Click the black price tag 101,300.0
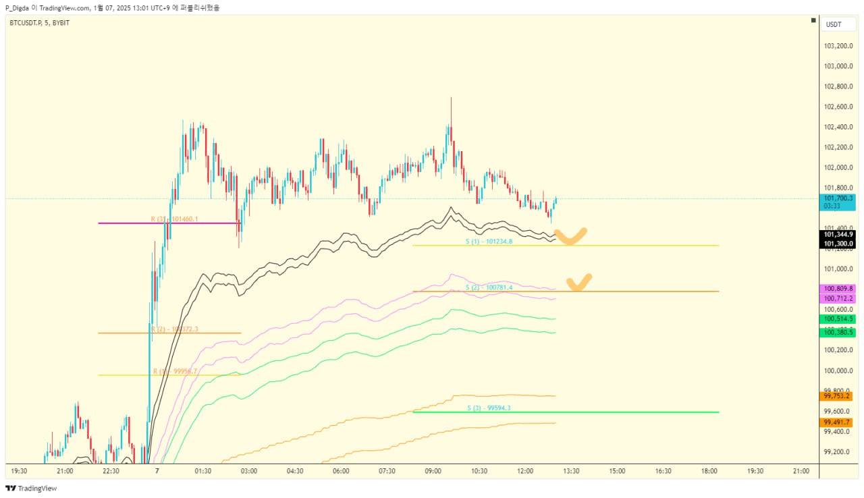Screen dimensions: 864x498 (838, 244)
